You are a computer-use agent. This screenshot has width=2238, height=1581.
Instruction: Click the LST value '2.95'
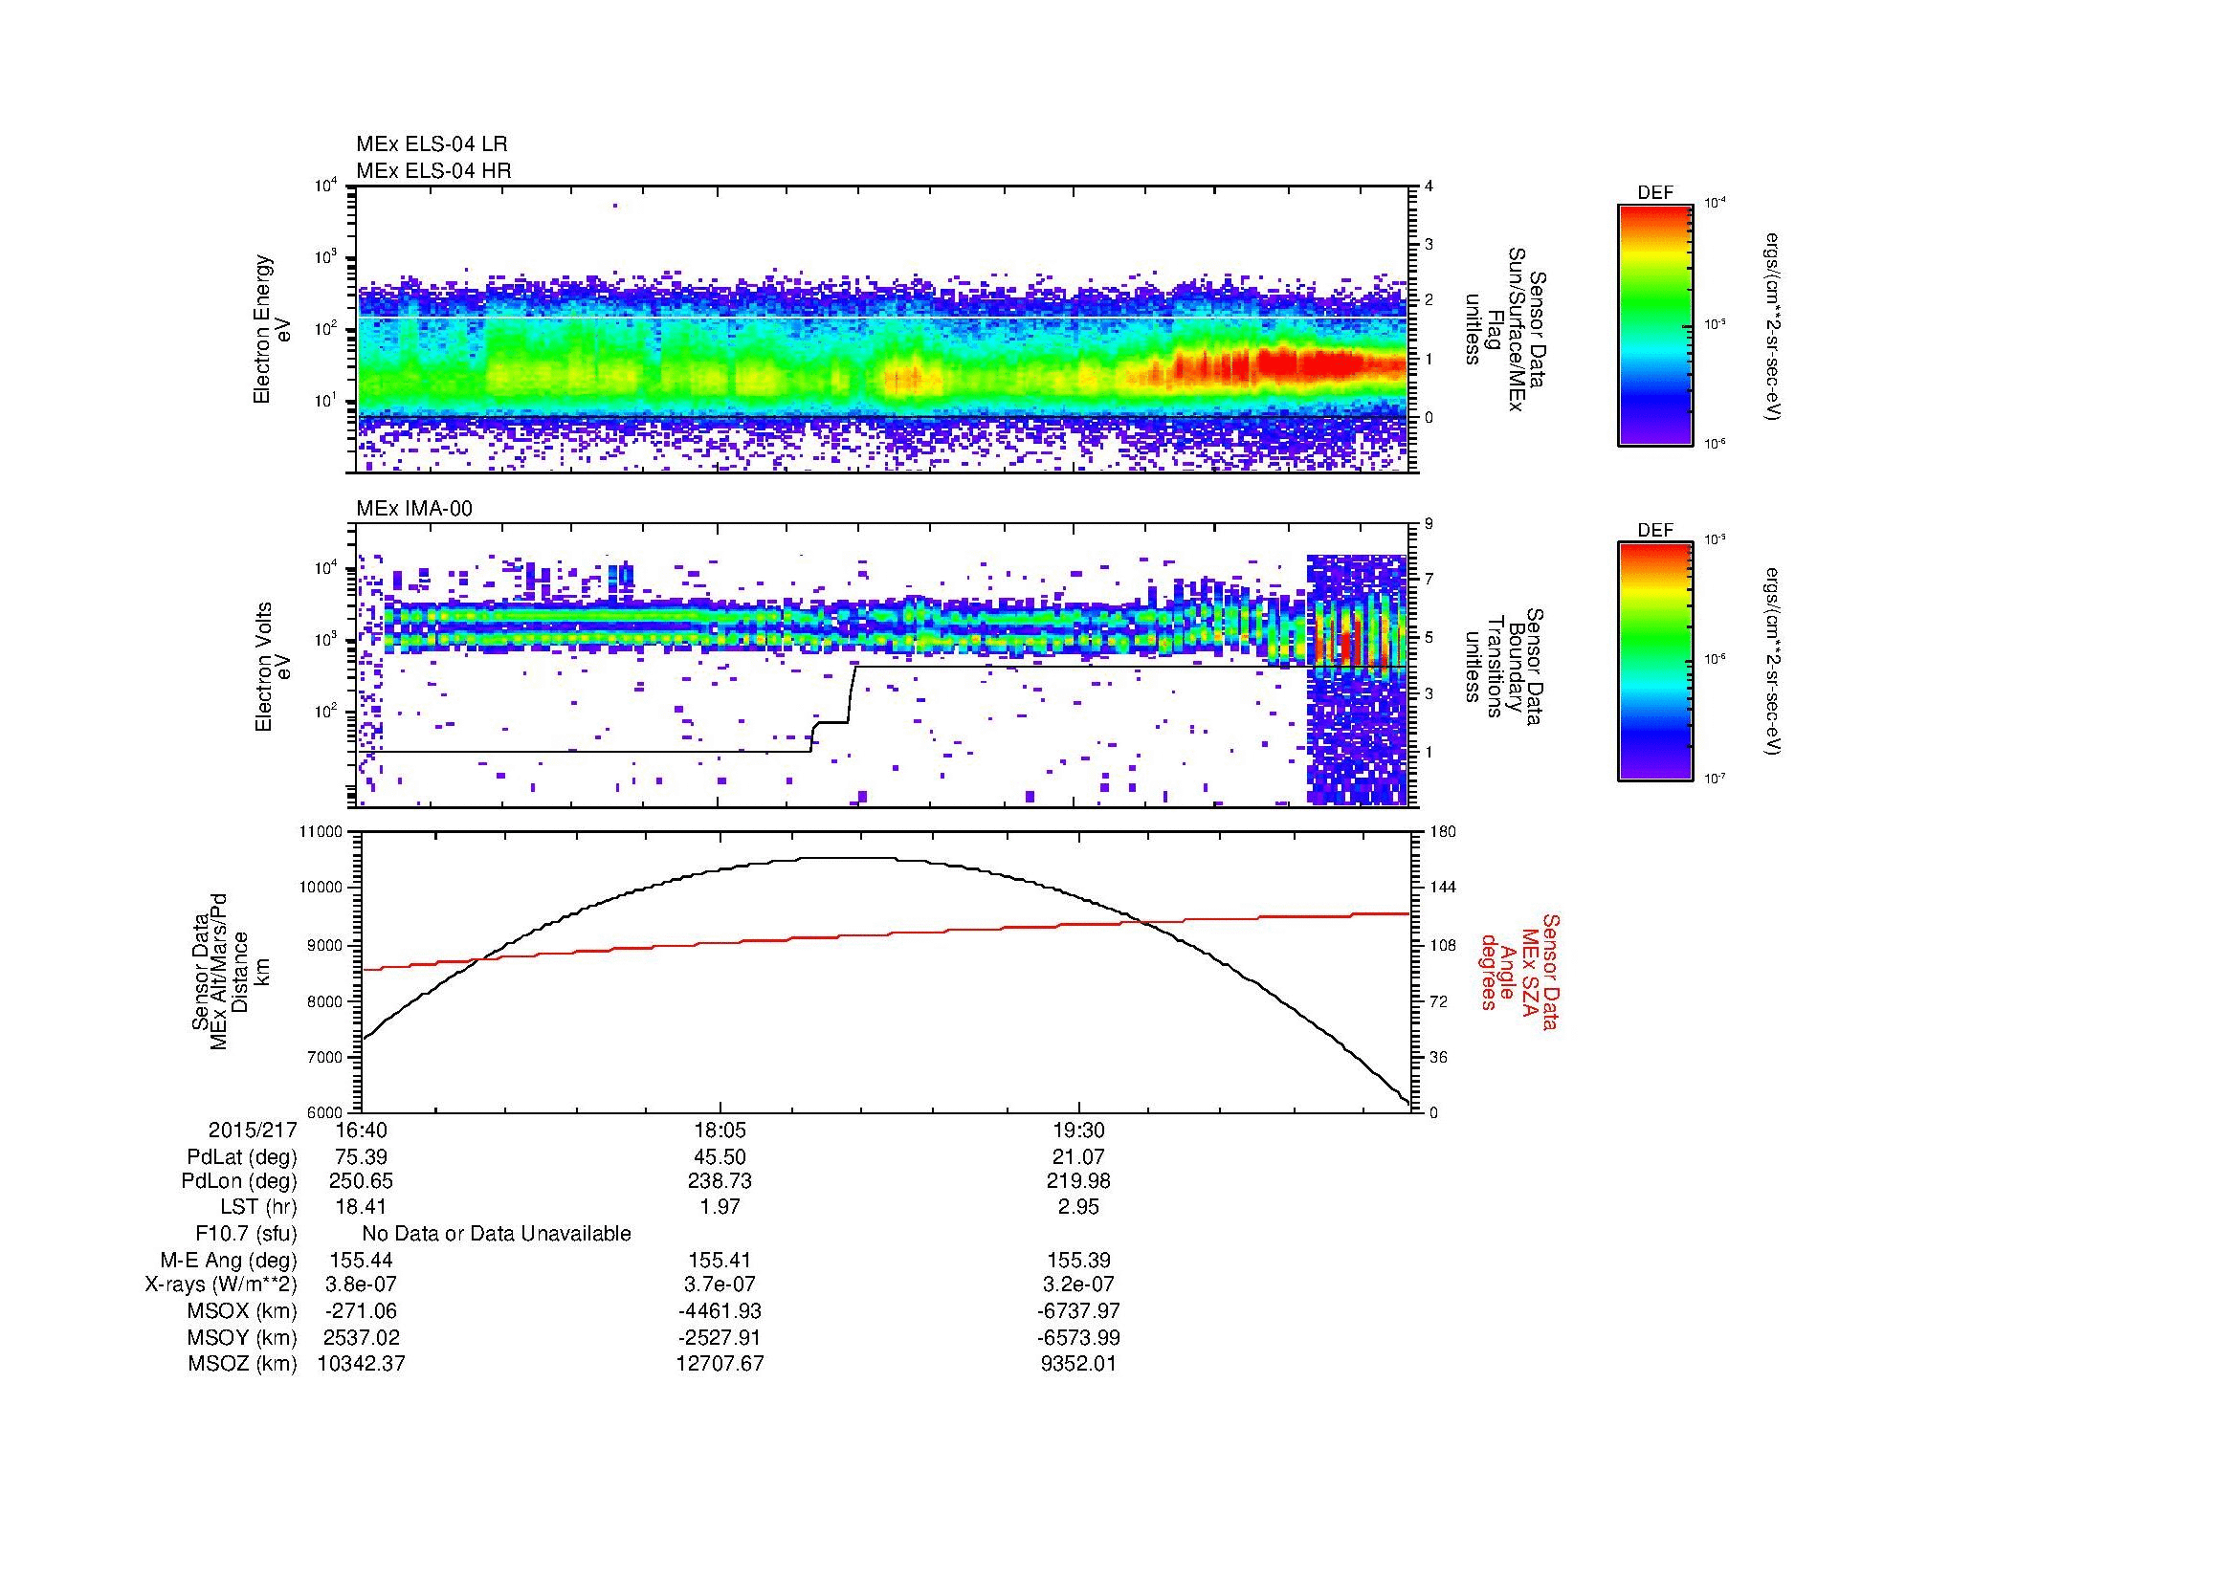click(1078, 1207)
